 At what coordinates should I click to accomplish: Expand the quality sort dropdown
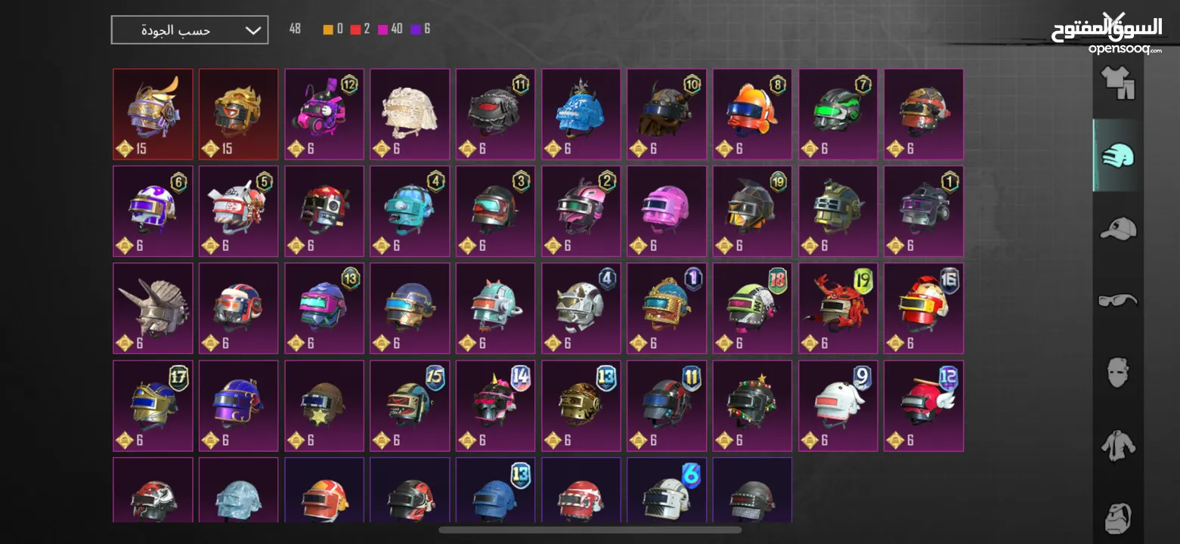click(x=190, y=30)
